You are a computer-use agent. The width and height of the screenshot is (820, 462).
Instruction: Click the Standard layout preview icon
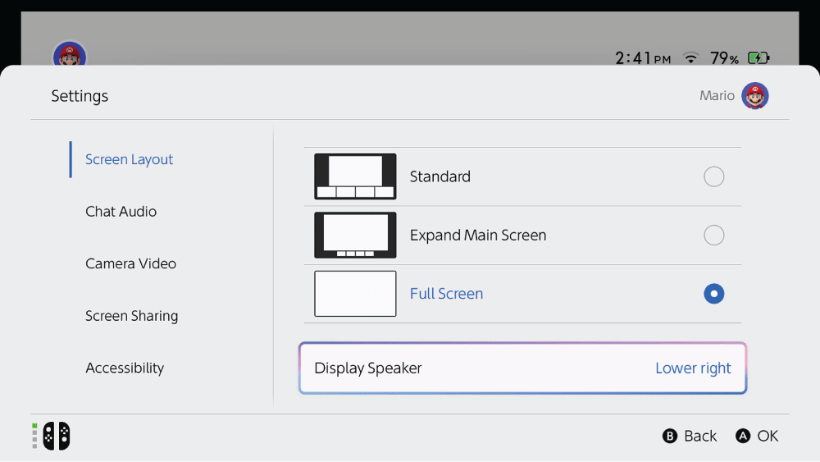tap(355, 176)
